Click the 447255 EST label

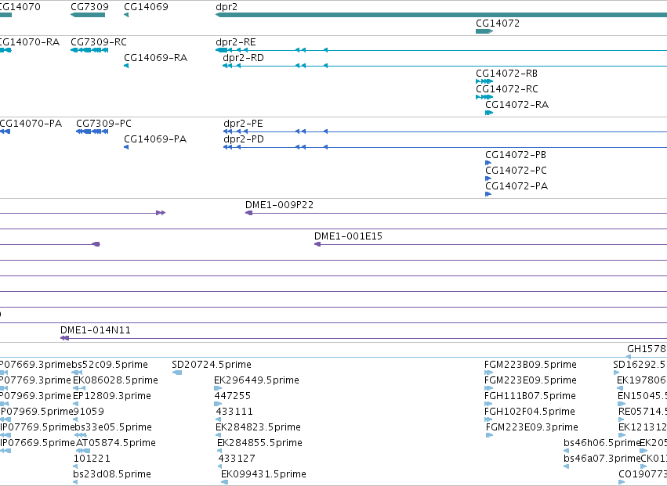232,395
